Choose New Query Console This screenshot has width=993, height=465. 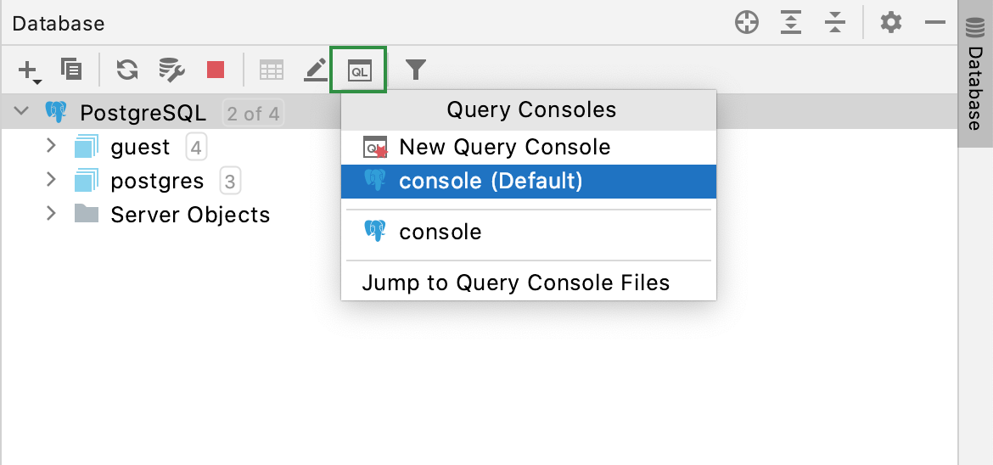(529, 148)
